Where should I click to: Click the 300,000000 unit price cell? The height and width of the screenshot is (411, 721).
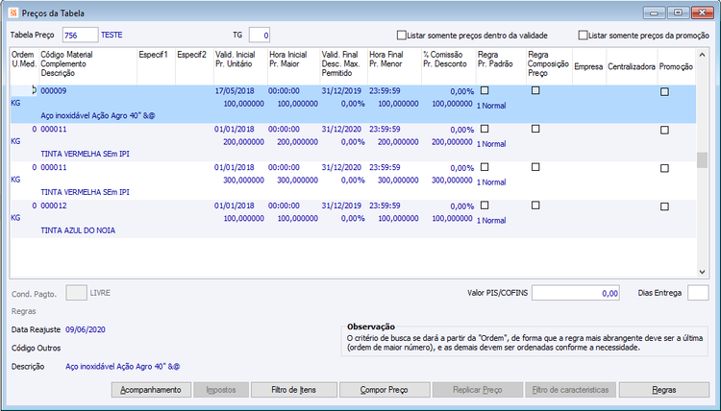click(244, 181)
